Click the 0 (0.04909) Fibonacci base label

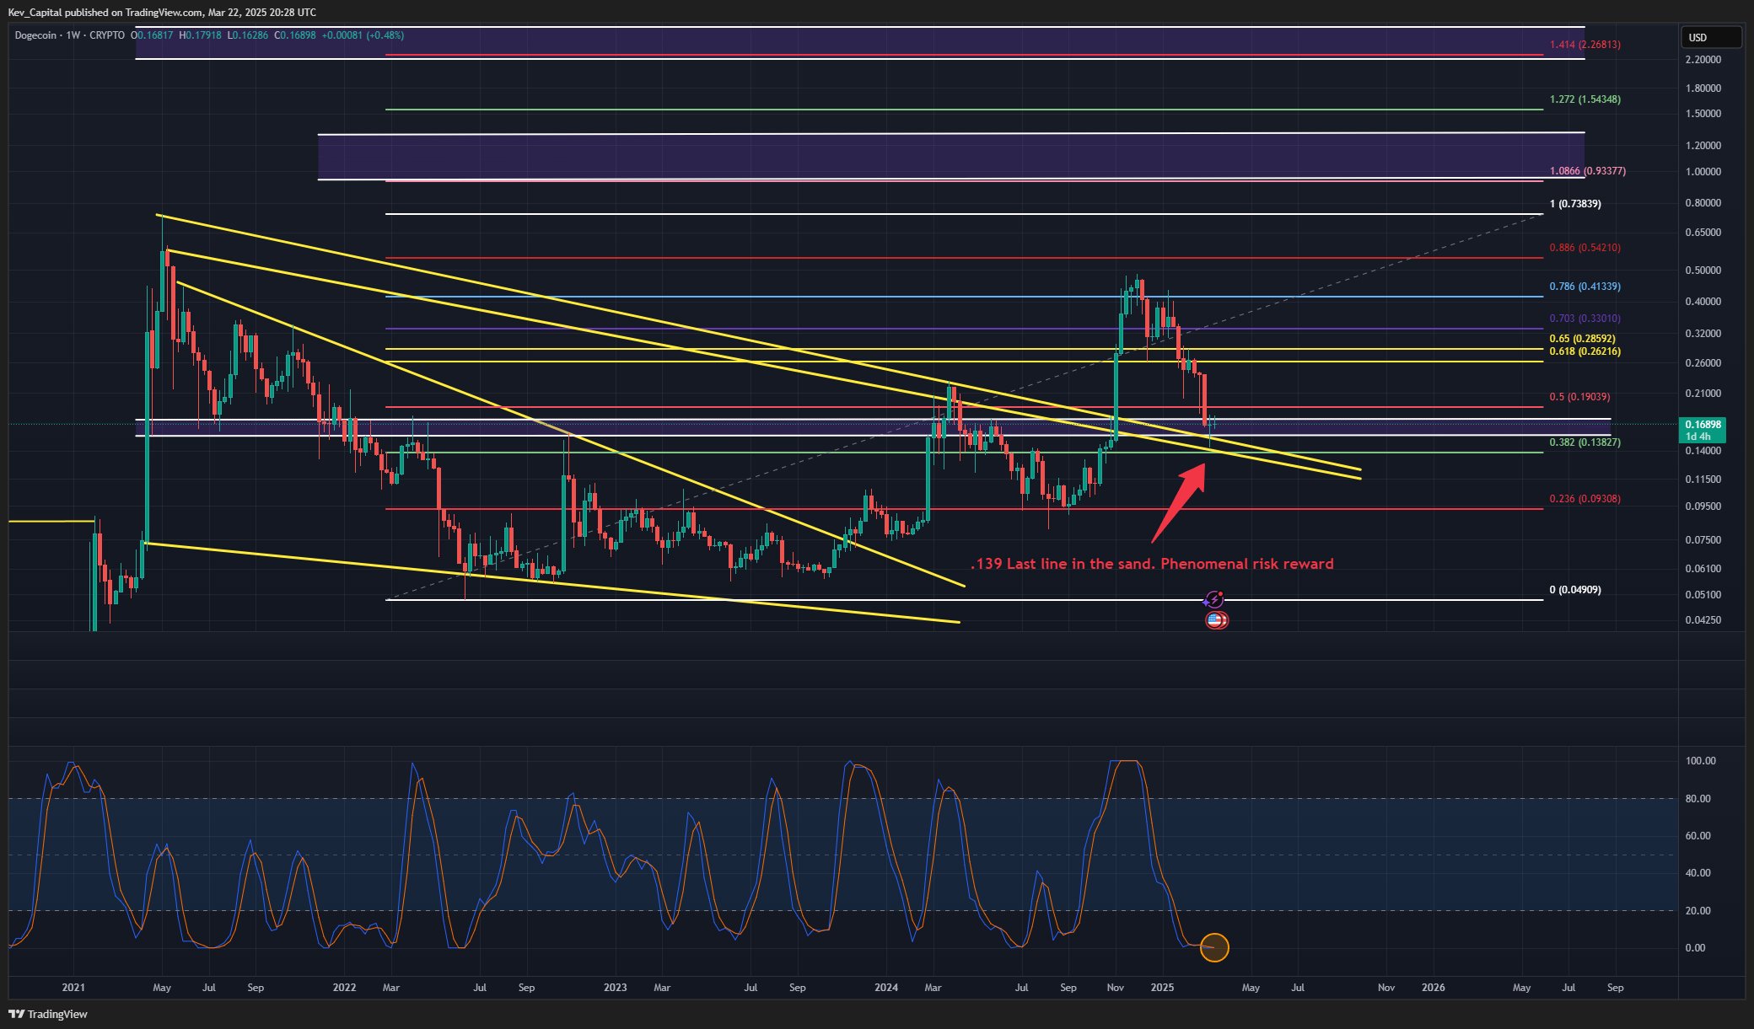[x=1574, y=591]
